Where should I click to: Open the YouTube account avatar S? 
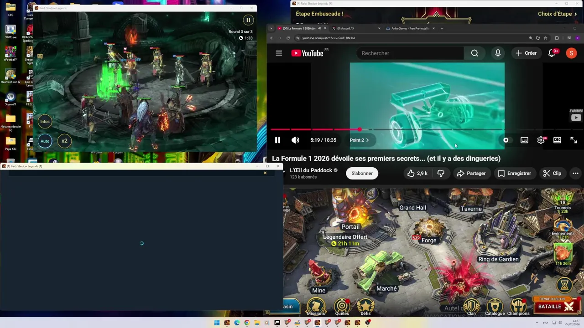571,53
